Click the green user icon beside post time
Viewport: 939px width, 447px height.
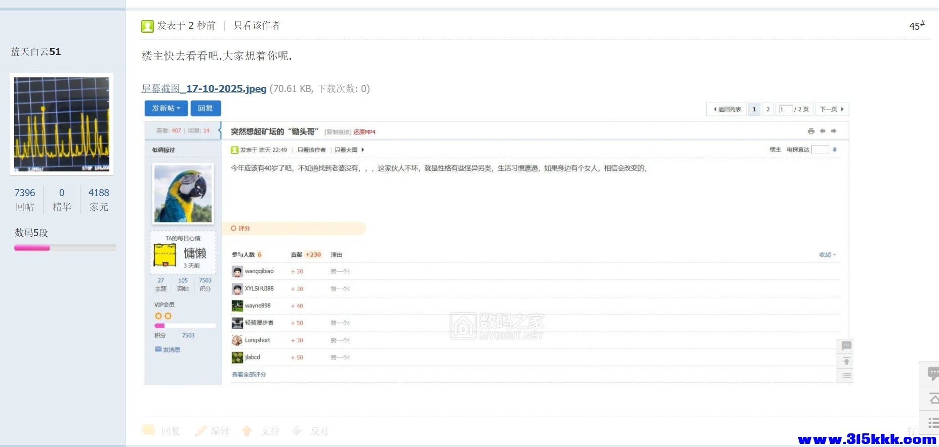click(147, 26)
